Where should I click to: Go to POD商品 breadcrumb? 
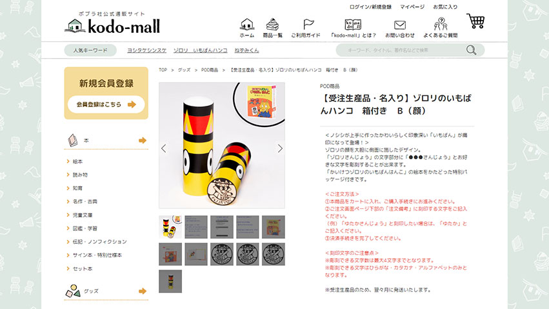(x=210, y=70)
